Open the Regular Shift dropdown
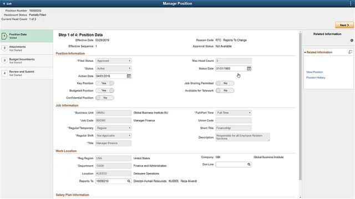 (113, 135)
